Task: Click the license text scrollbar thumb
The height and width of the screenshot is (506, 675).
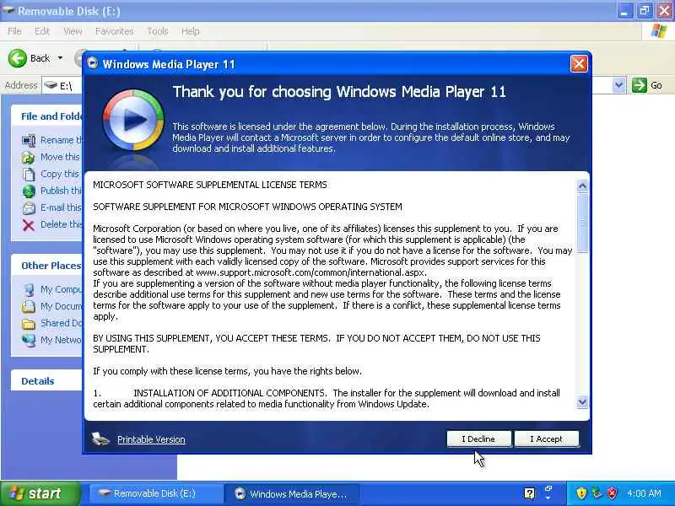Action: click(x=582, y=223)
